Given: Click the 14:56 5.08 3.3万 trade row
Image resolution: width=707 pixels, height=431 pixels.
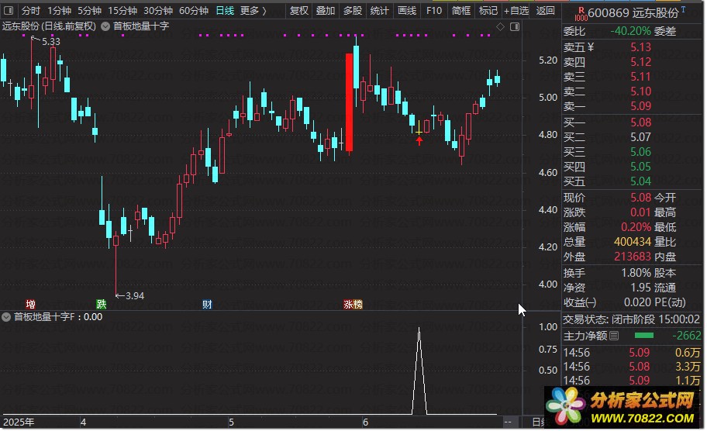Looking at the screenshot, I should (x=631, y=367).
